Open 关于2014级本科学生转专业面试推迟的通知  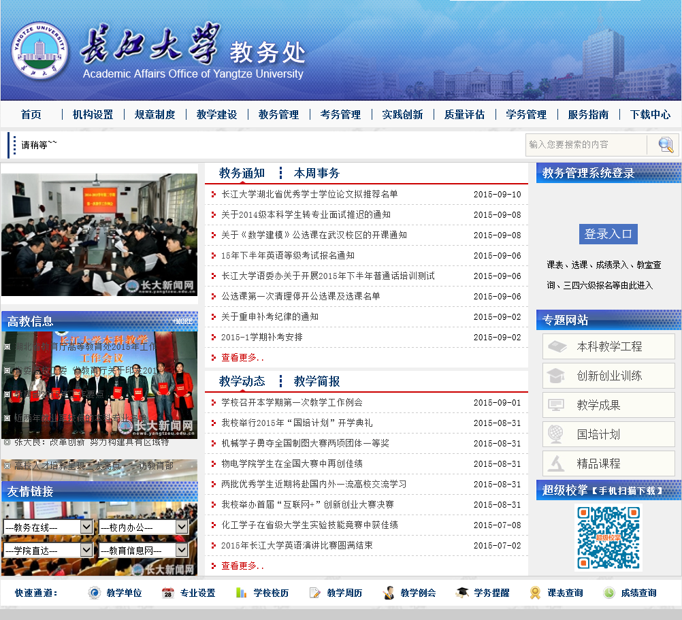pos(306,214)
